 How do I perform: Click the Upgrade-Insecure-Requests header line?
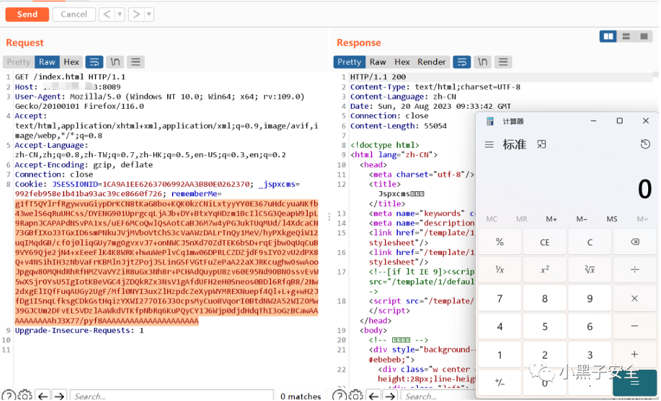pos(79,331)
